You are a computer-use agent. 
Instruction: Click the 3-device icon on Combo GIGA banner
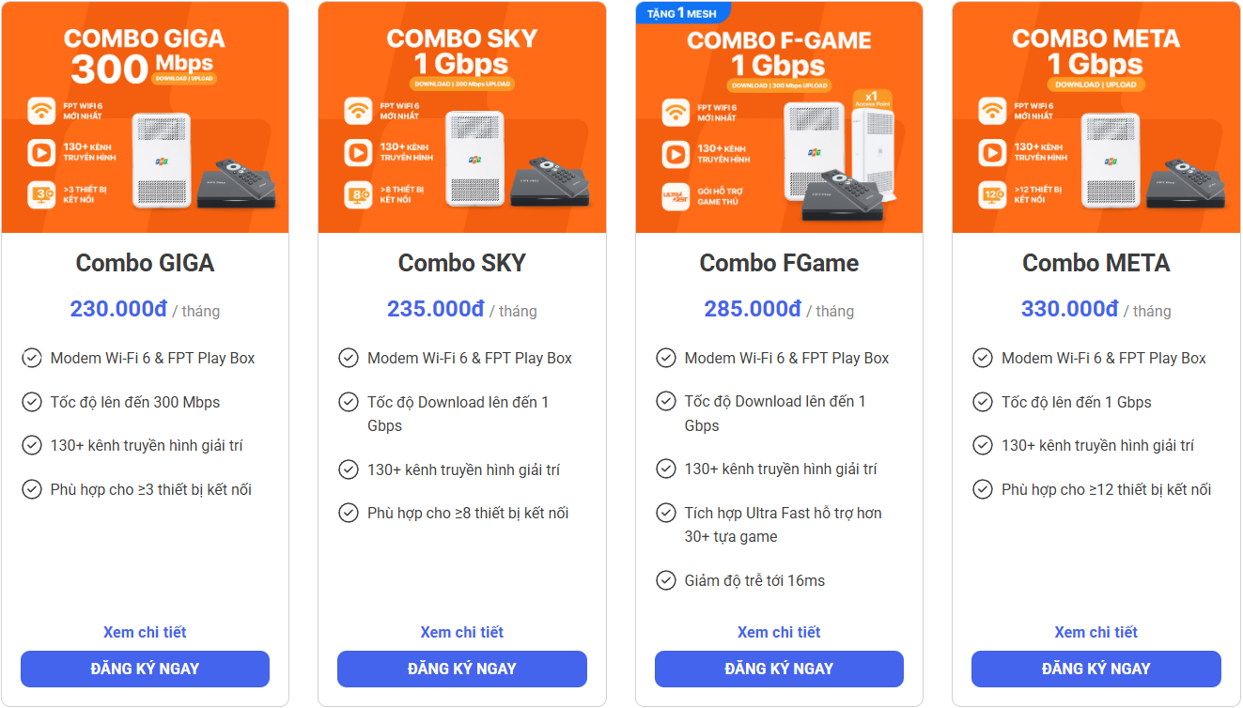(x=41, y=194)
